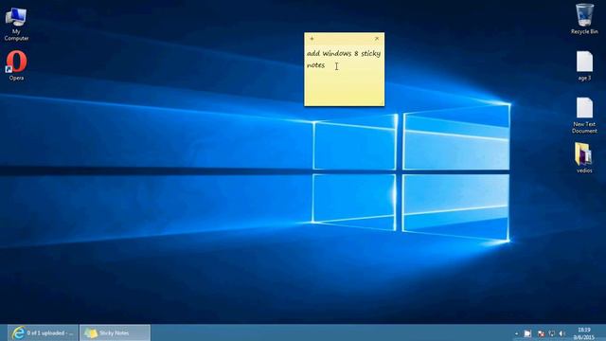Viewport: 606px width, 341px height.
Task: Delete the sticky note with X button
Action: 377,39
